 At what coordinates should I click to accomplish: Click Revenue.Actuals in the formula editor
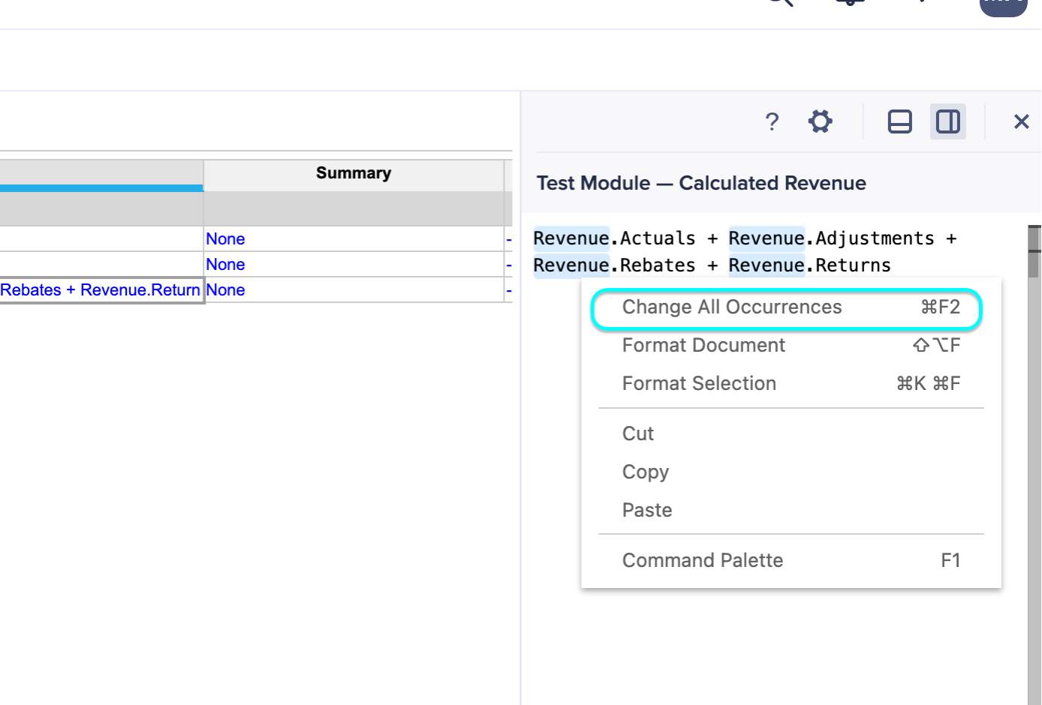614,238
